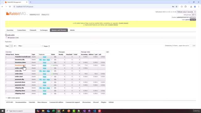Open Outlook from the taskbar

[x=48, y=111]
